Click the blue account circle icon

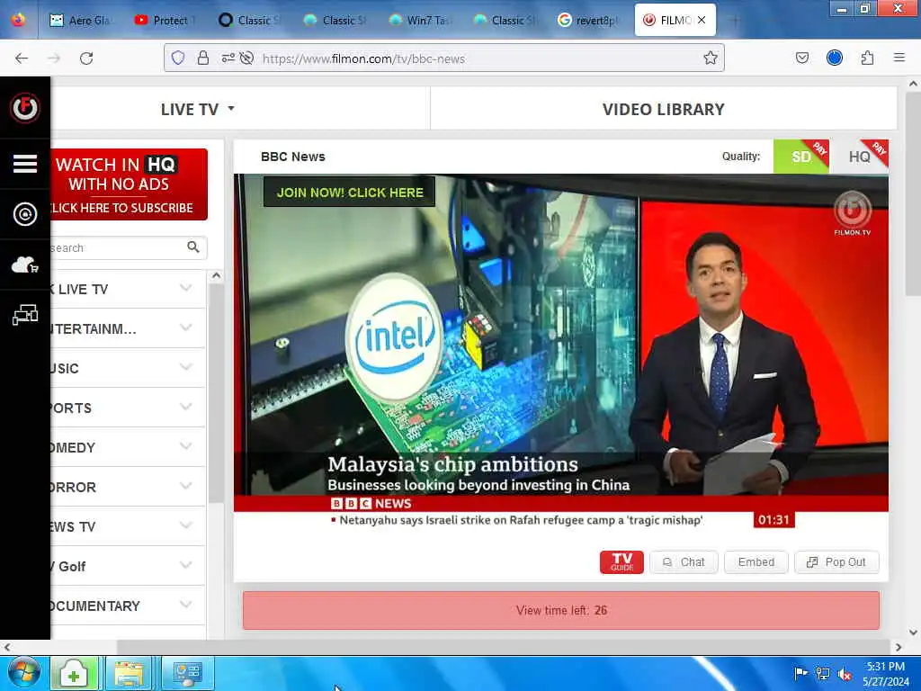tap(834, 58)
